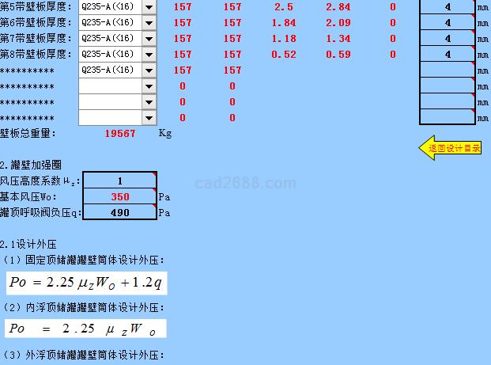Select the 壁板总重量 value 19567
The height and width of the screenshot is (365, 491).
point(119,134)
